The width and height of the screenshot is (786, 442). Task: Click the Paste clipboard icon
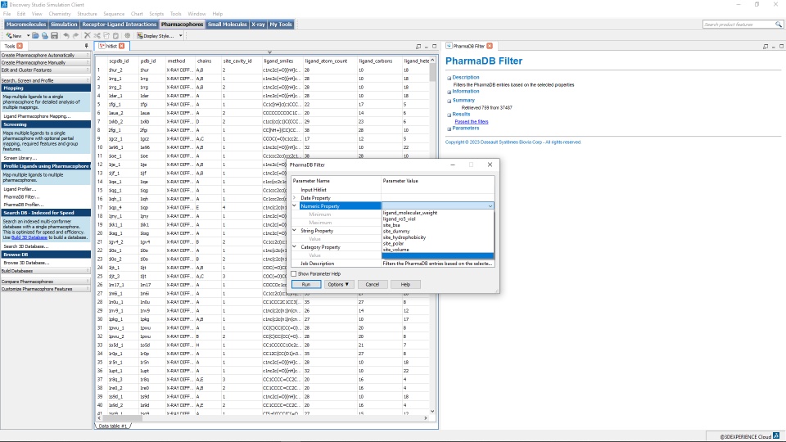point(115,35)
